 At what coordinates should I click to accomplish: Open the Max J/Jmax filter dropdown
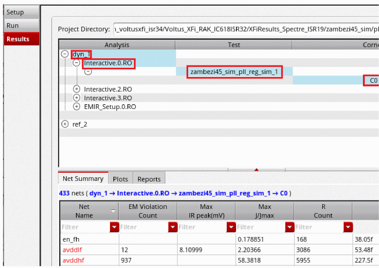pyautogui.click(x=289, y=227)
